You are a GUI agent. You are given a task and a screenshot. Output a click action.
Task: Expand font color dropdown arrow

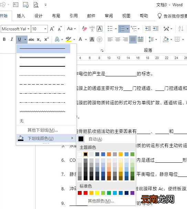tap(86, 39)
